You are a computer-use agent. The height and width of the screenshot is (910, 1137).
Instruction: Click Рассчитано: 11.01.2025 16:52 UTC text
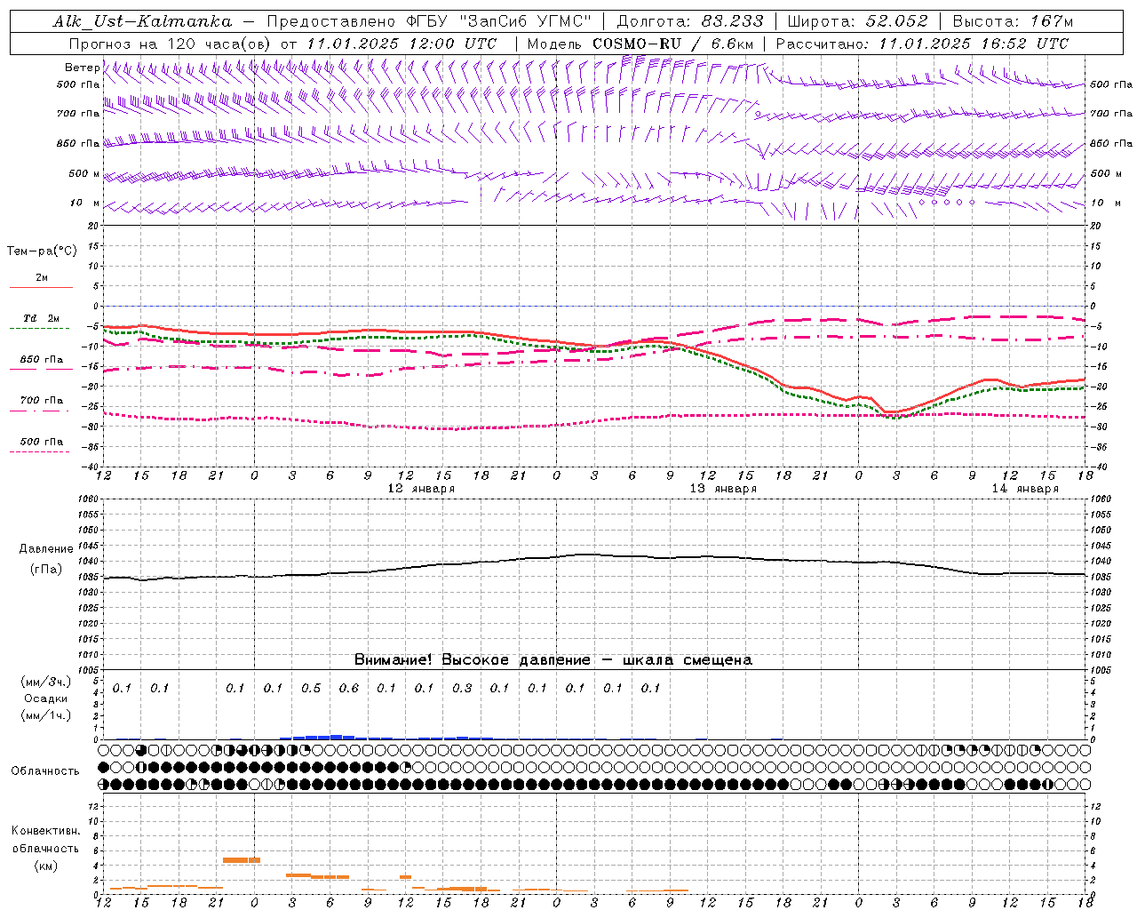(922, 44)
